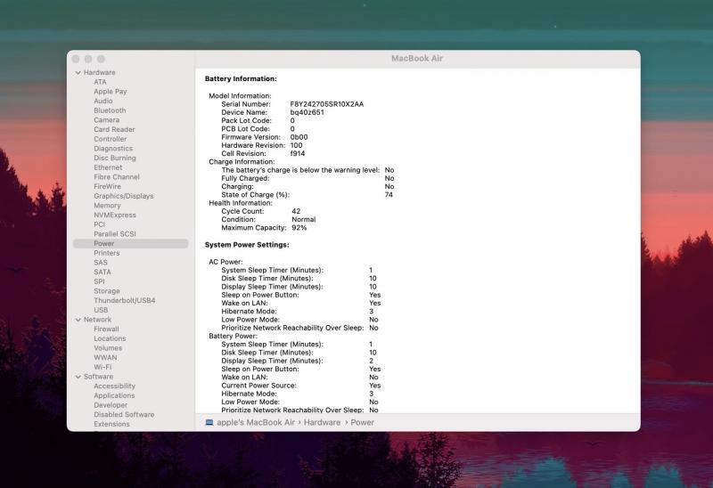Click firmware version 0b00

(299, 137)
